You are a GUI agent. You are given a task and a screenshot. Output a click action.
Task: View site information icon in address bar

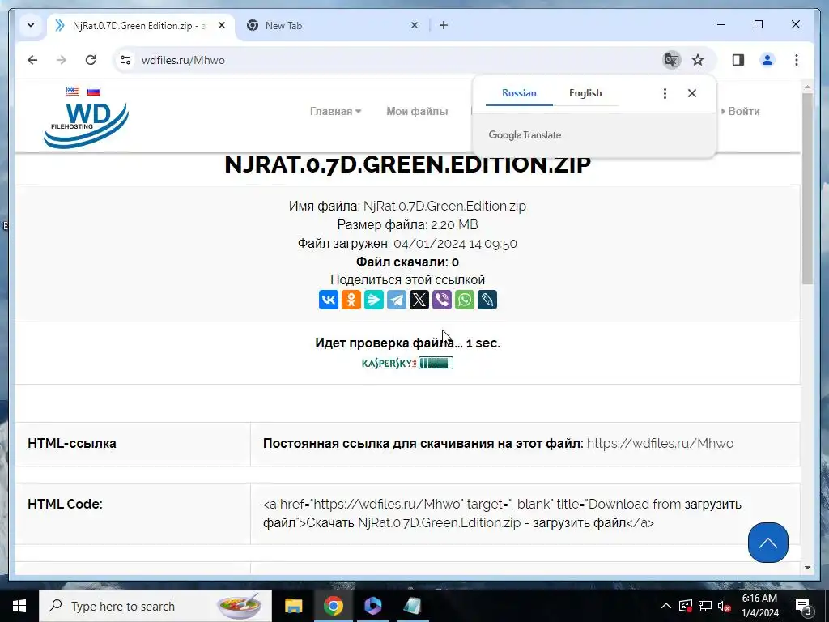coord(125,60)
